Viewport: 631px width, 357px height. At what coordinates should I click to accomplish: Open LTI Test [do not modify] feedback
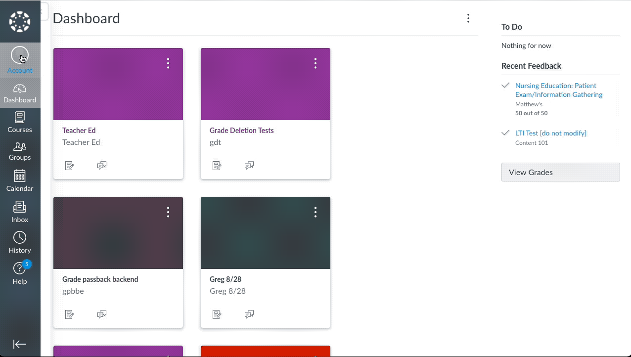551,133
